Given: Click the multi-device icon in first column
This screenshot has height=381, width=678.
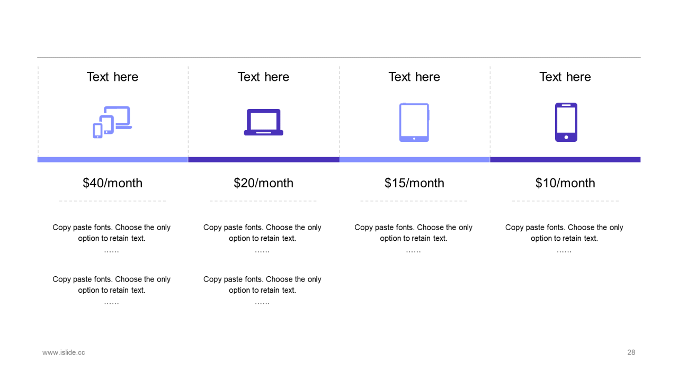Looking at the screenshot, I should tap(112, 122).
